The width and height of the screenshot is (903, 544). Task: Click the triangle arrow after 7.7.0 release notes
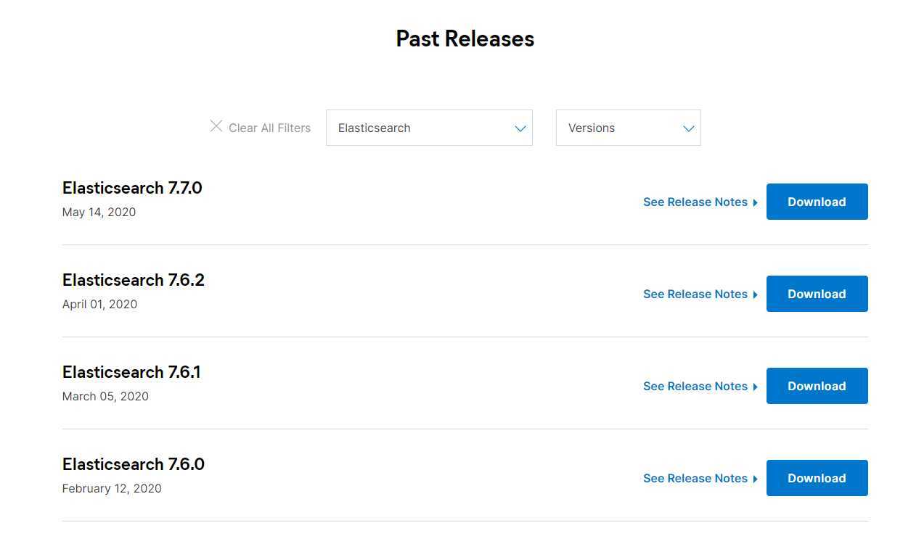tap(755, 202)
